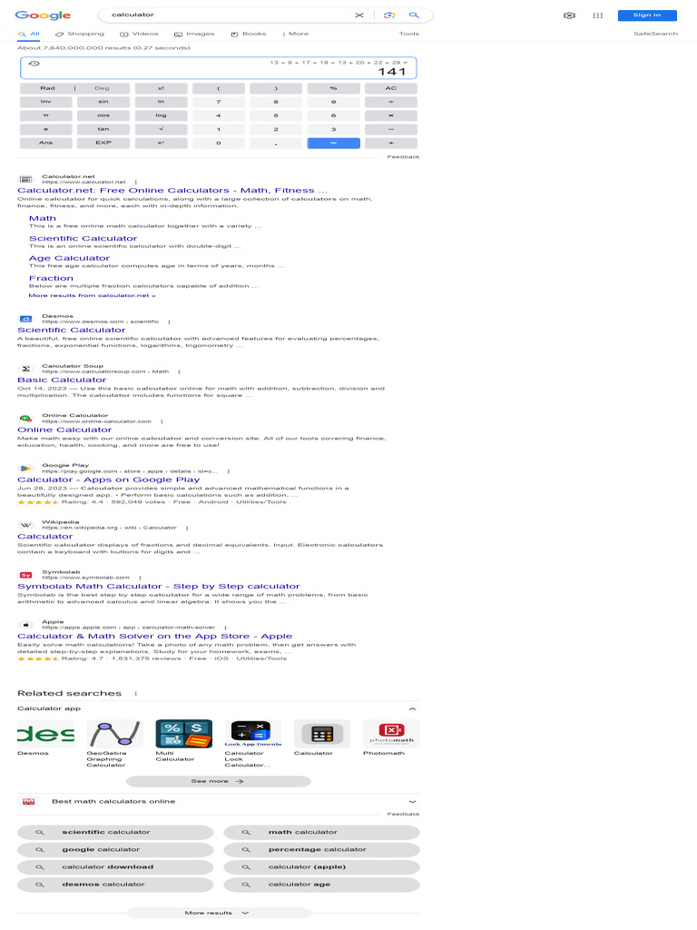697x930 pixels.
Task: Open Google apps grid icon
Action: pyautogui.click(x=598, y=15)
